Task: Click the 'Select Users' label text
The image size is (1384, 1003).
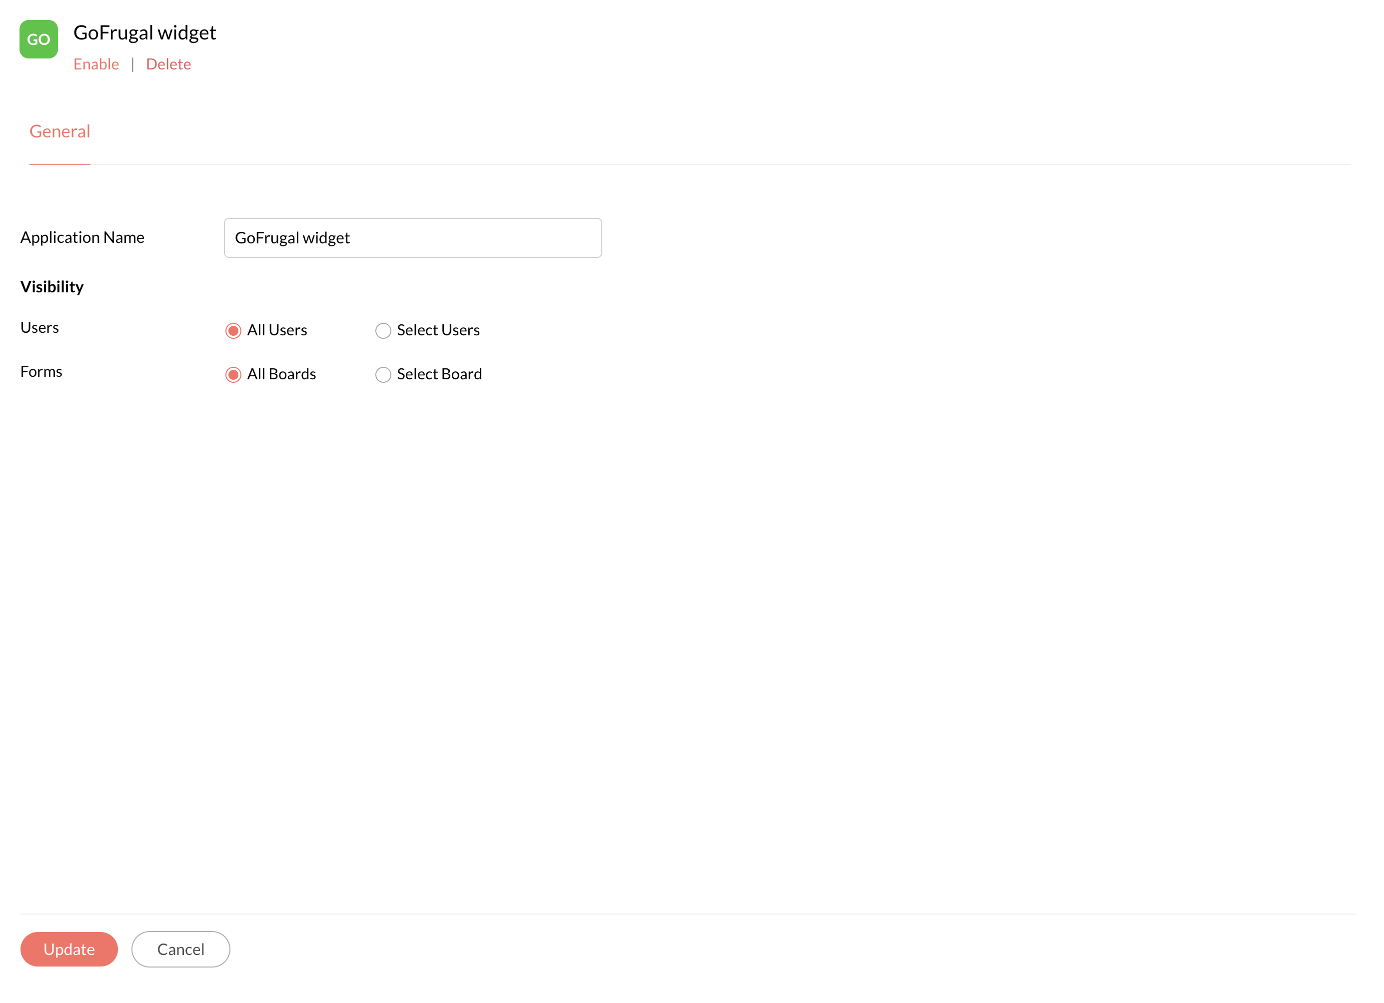Action: (438, 330)
